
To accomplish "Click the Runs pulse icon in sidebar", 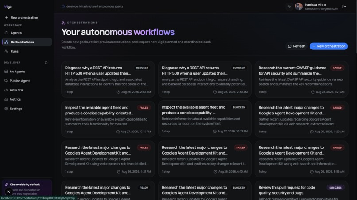I will tap(6, 51).
